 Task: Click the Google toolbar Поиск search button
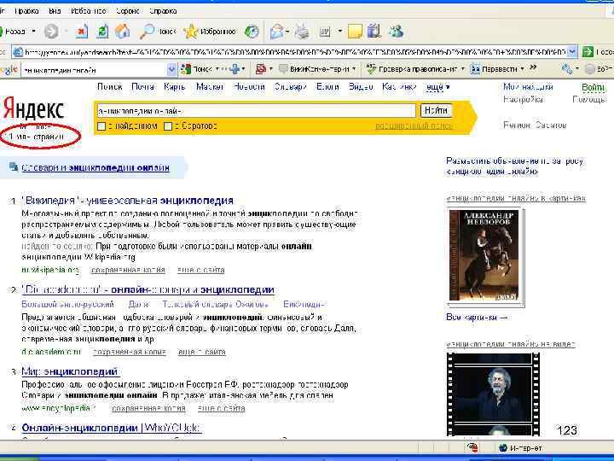click(x=197, y=69)
